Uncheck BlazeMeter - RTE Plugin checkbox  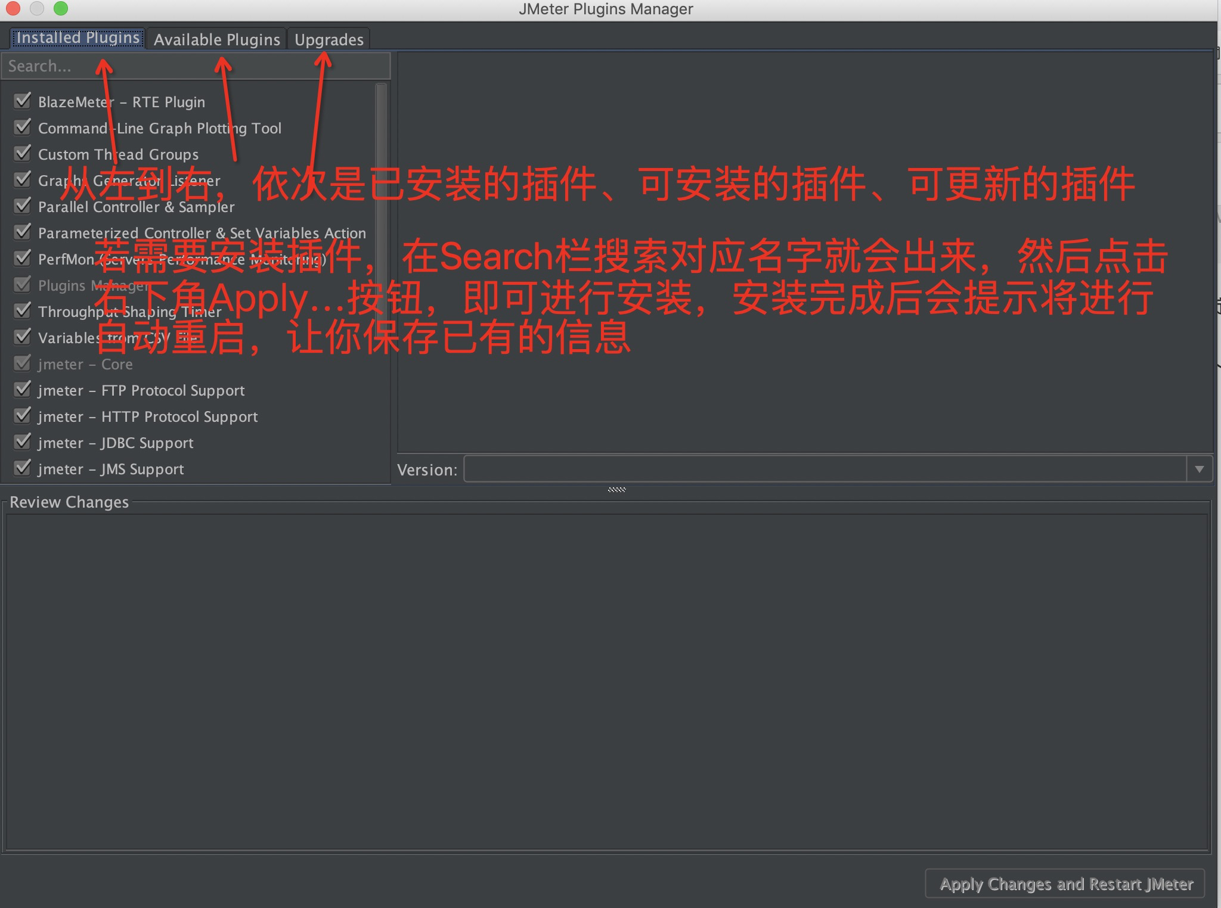coord(23,101)
